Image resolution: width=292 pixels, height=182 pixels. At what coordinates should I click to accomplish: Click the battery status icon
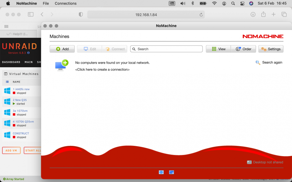pos(203,3)
